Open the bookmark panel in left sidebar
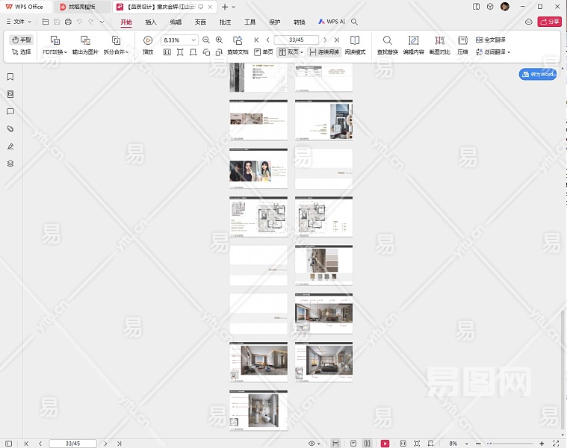Screen dimensions: 567x448 (x=10, y=77)
